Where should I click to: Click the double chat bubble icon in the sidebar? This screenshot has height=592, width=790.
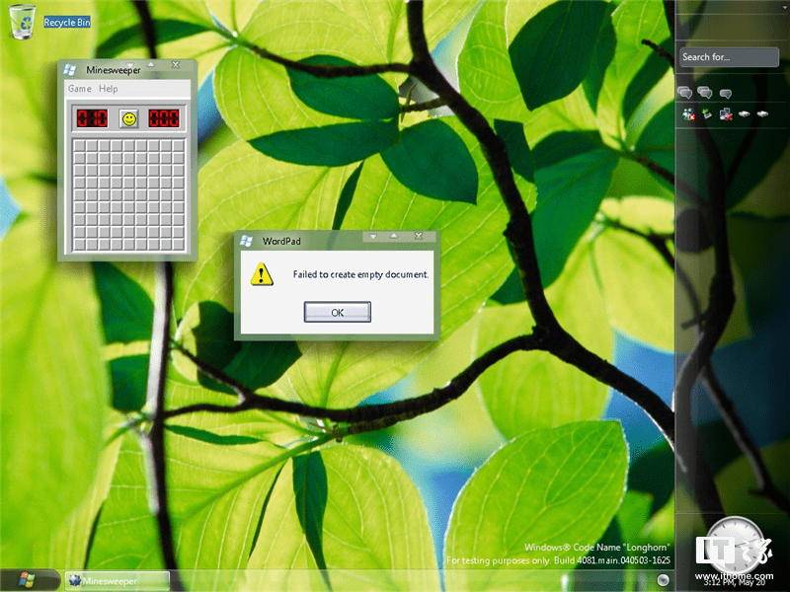[x=683, y=93]
